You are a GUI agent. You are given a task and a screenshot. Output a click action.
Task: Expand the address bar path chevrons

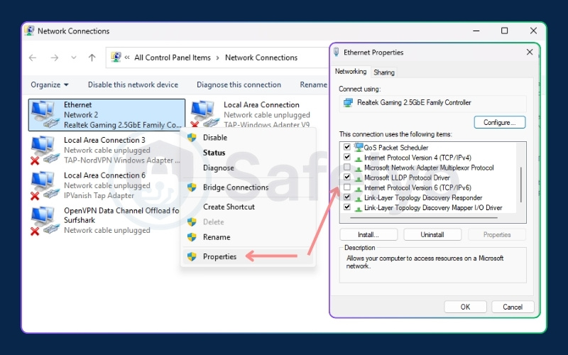coord(127,58)
